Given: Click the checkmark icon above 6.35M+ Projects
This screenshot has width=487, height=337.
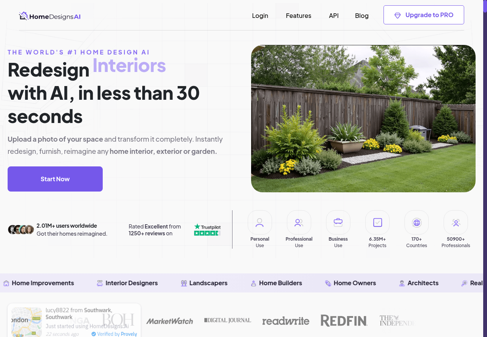Looking at the screenshot, I should click(377, 222).
